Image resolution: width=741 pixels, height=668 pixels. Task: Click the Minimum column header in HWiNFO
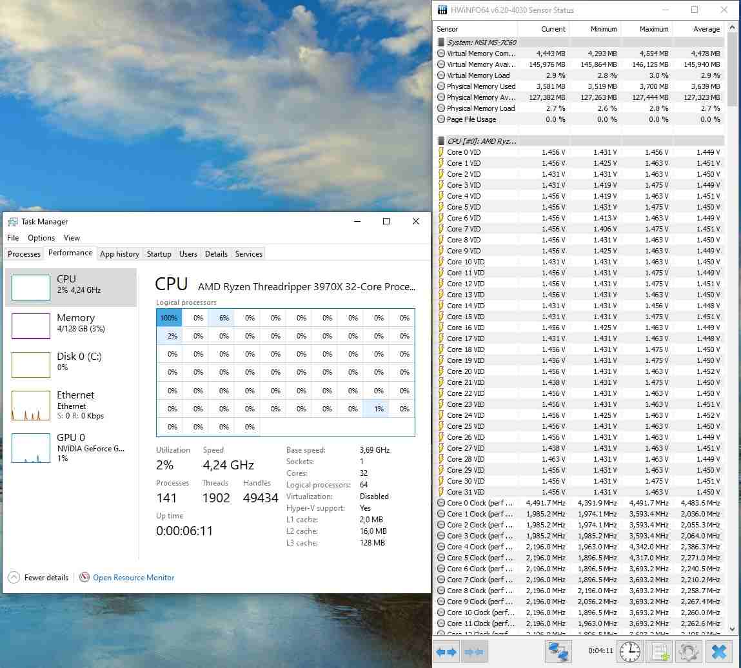click(595, 29)
